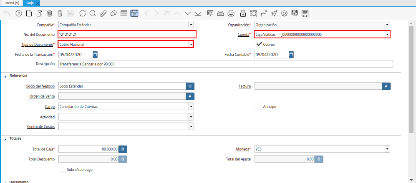Switch to the Menú (9) tab
Viewport: 416px width, 183px height.
pyautogui.click(x=12, y=3)
